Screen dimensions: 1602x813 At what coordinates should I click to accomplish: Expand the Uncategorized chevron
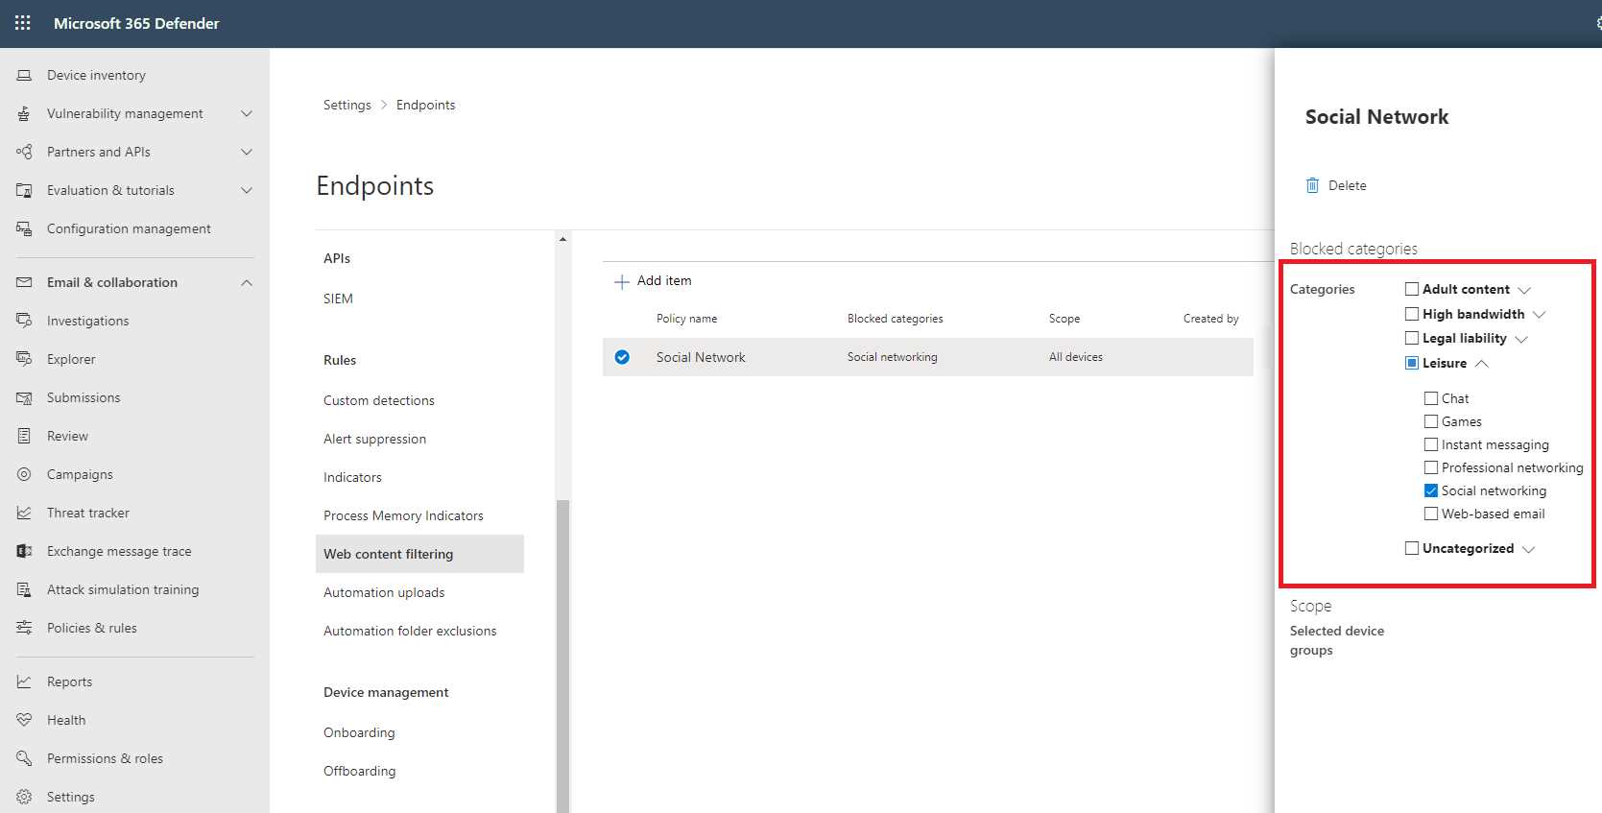point(1529,549)
